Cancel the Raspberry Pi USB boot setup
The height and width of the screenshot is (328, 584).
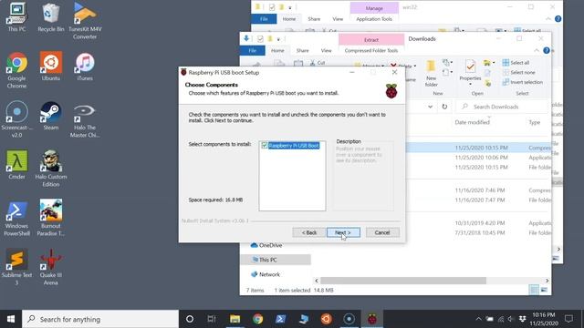point(382,232)
